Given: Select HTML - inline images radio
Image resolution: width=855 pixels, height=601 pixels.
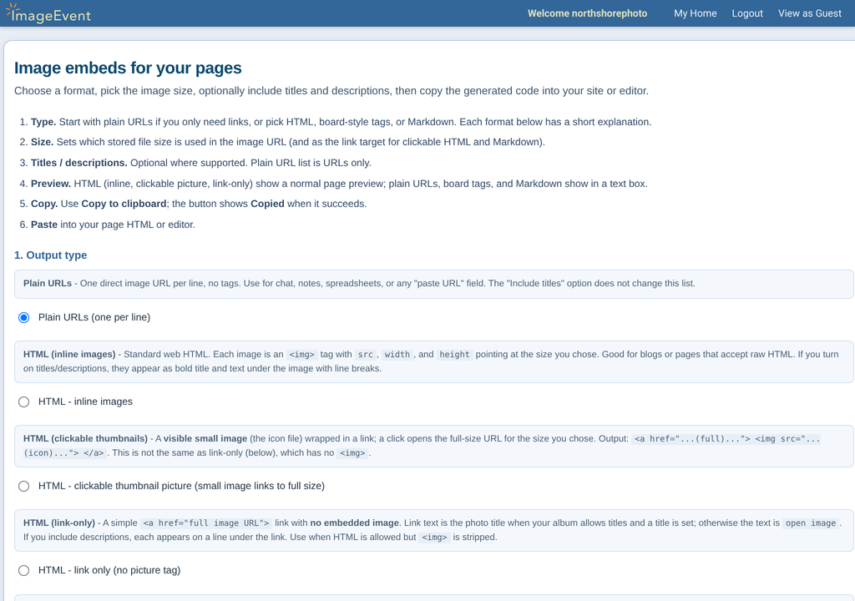Looking at the screenshot, I should (x=23, y=402).
